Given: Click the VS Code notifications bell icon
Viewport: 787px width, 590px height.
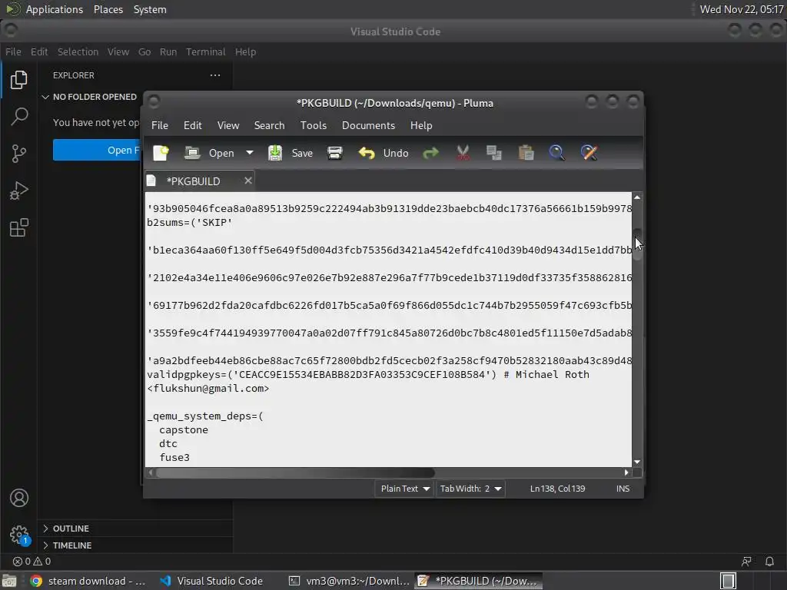Looking at the screenshot, I should pos(769,562).
